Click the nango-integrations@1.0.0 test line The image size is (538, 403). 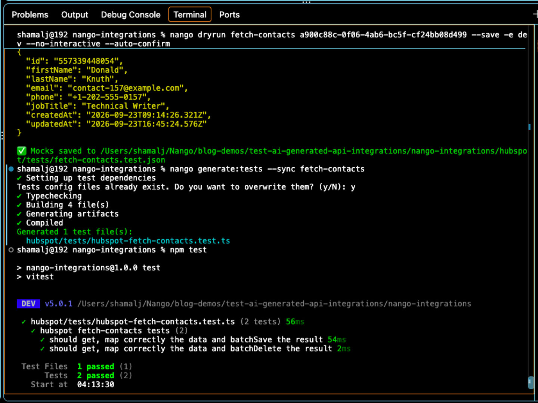(x=89, y=268)
